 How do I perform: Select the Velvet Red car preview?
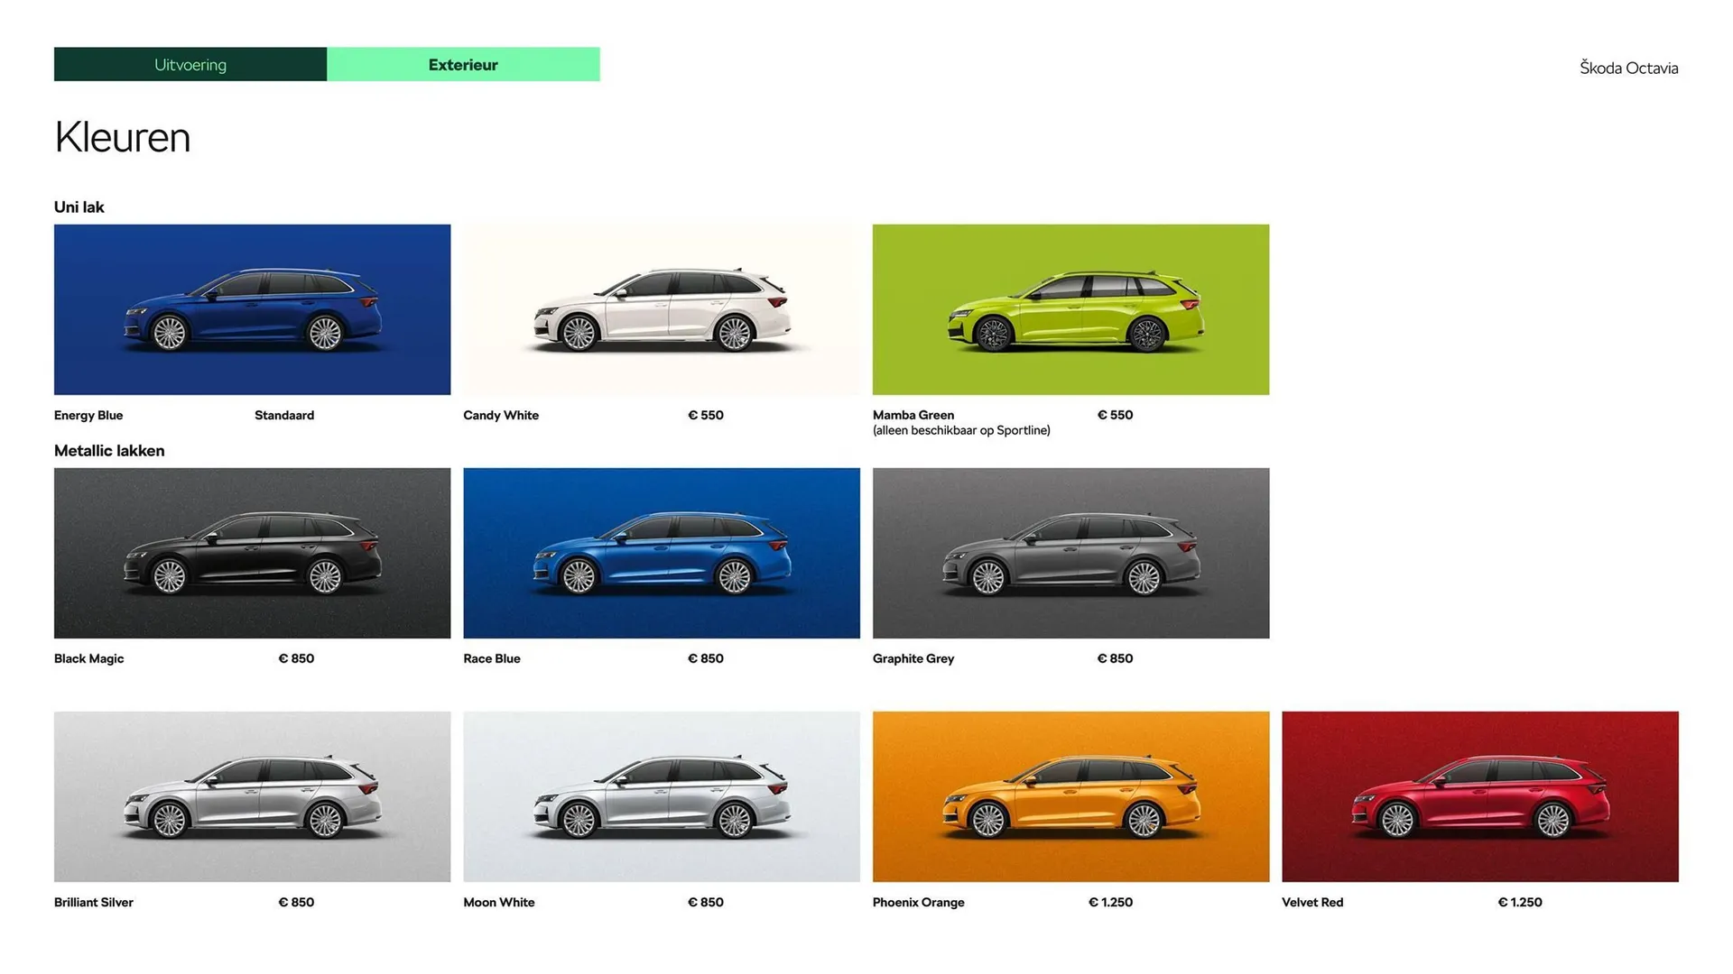tap(1479, 796)
